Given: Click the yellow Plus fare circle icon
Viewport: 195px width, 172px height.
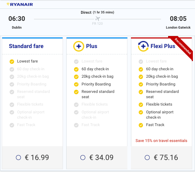Looking at the screenshot, I should [x=79, y=46].
